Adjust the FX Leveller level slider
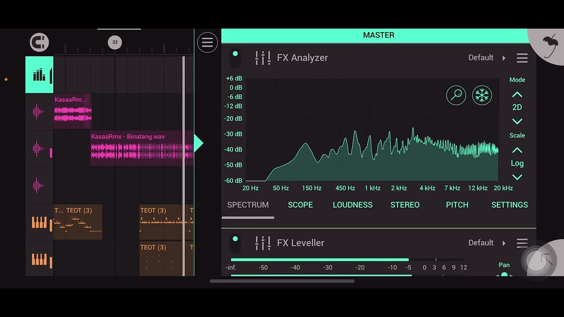Viewport: 564px width, 317px height. (347, 260)
